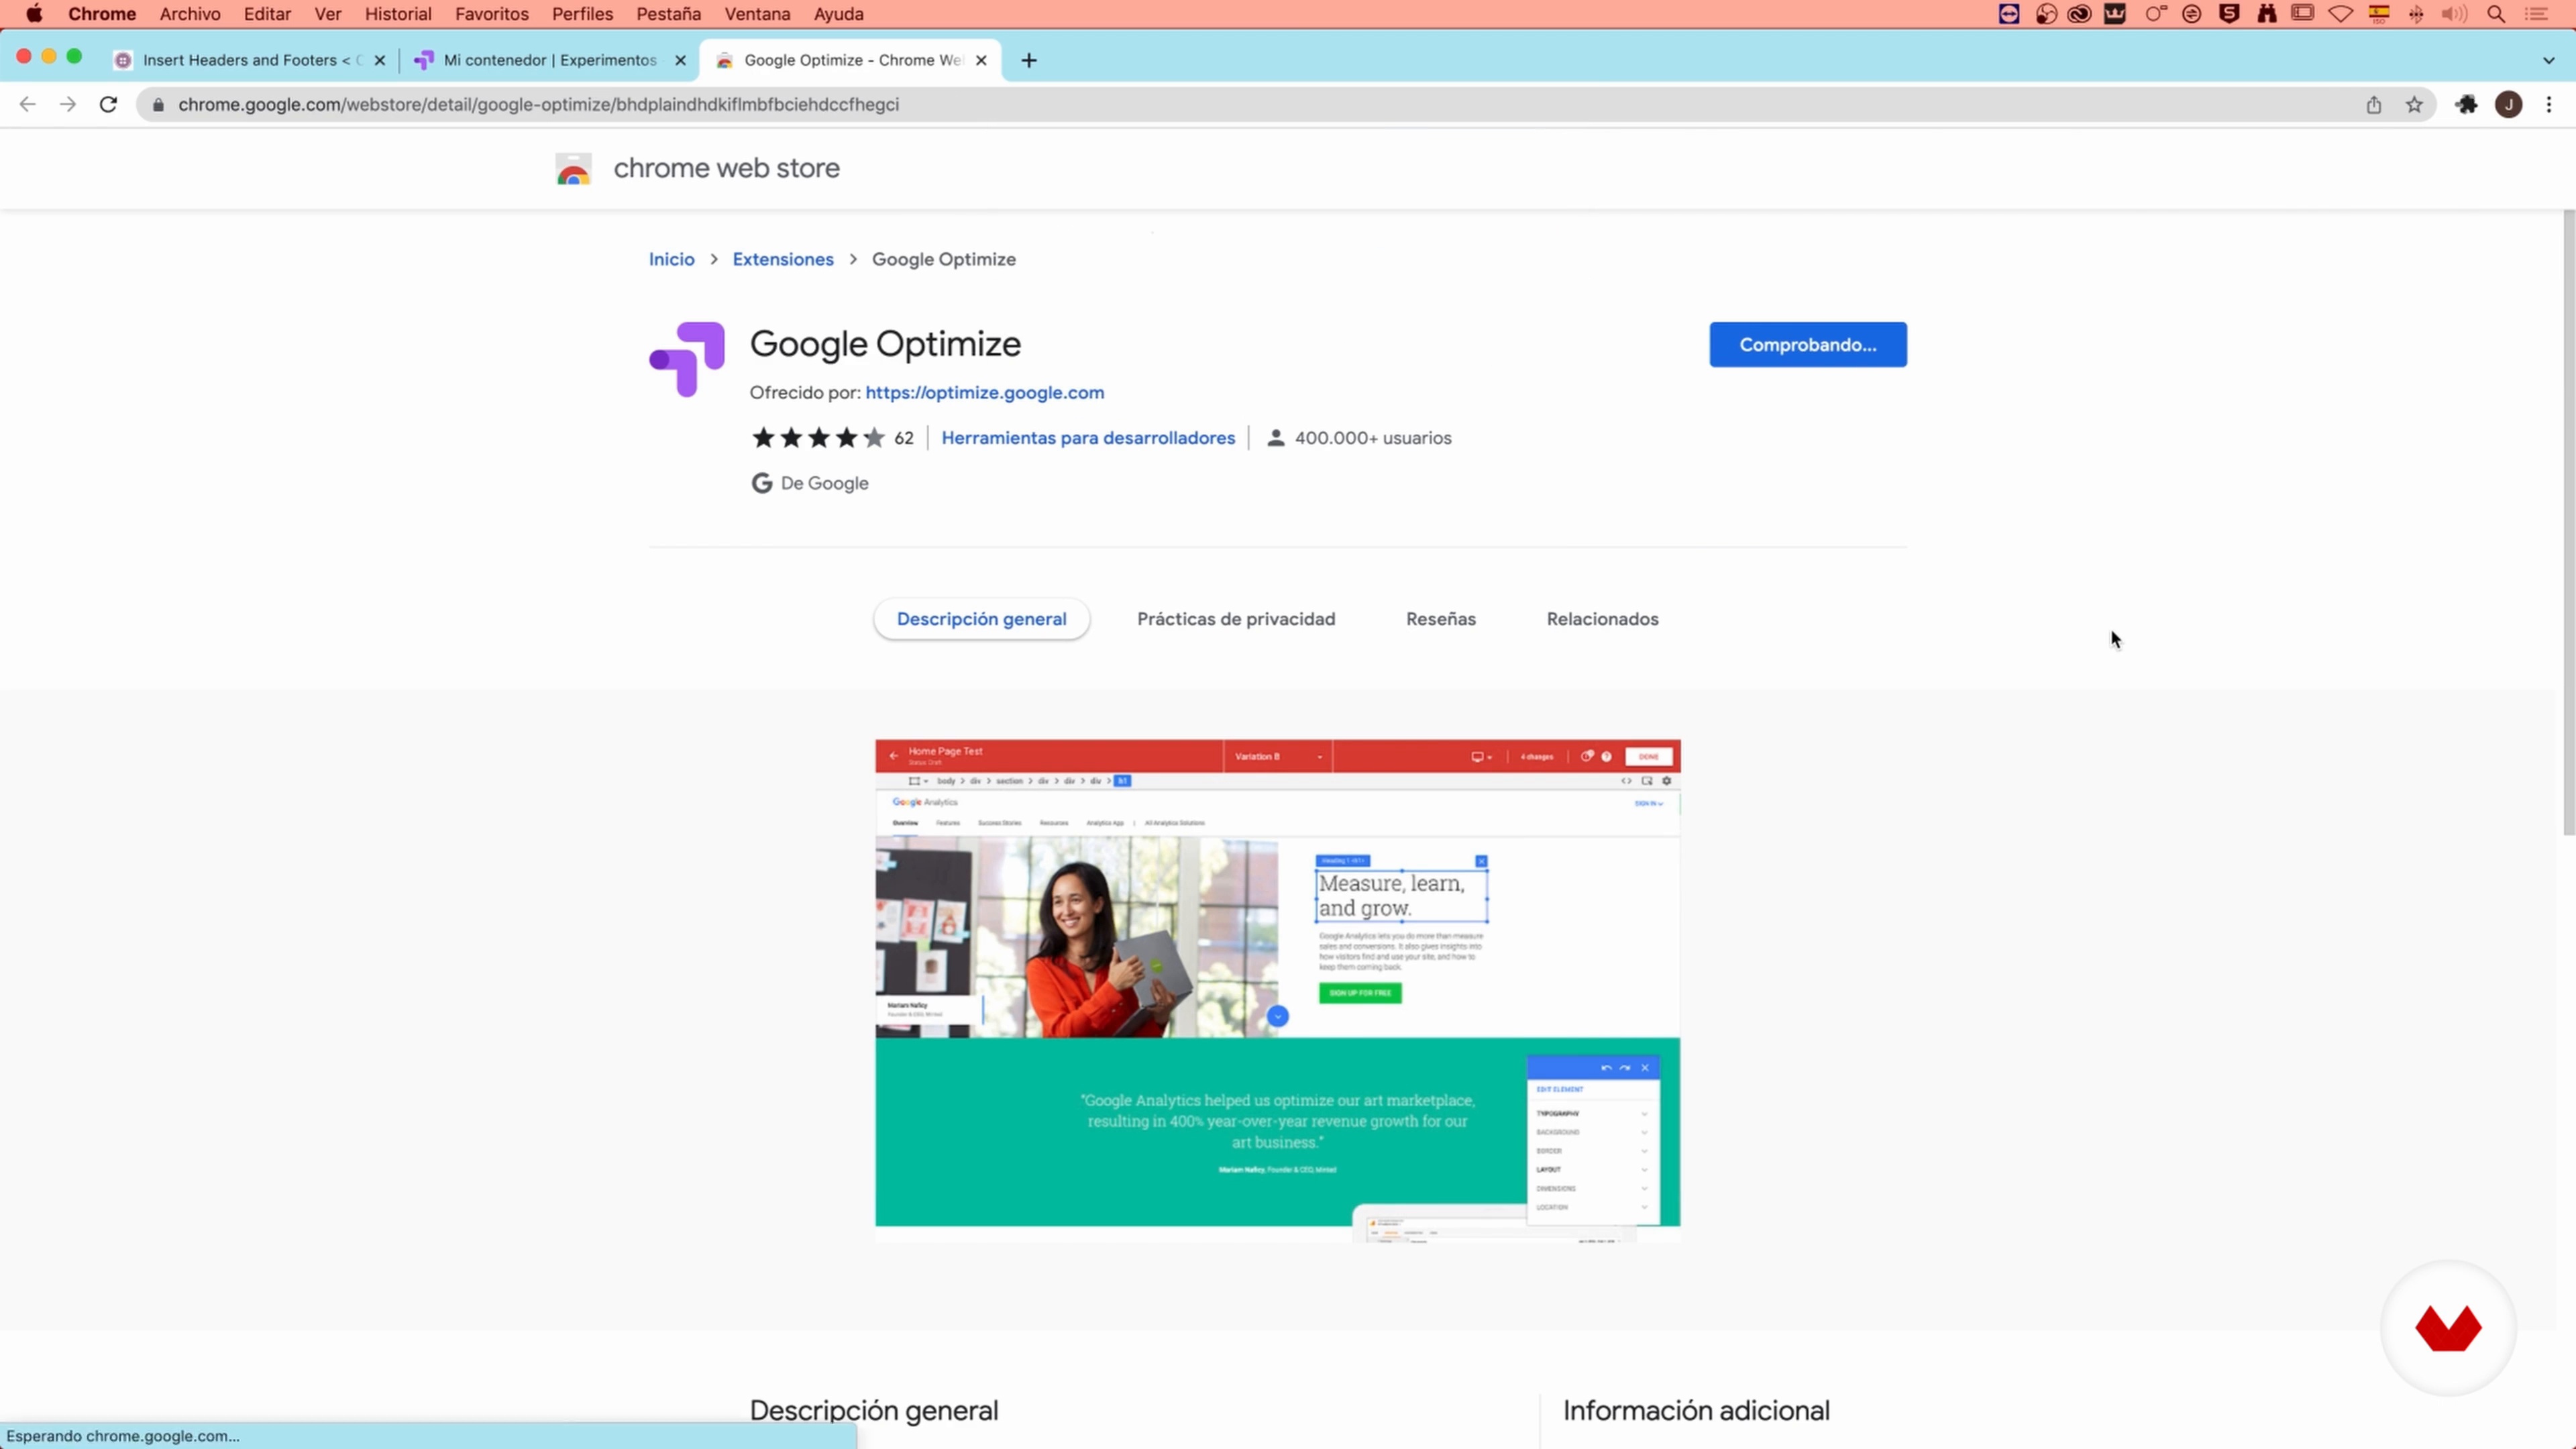Image resolution: width=2576 pixels, height=1449 pixels.
Task: Click the '400.000+ usuarios' text
Action: click(1372, 438)
